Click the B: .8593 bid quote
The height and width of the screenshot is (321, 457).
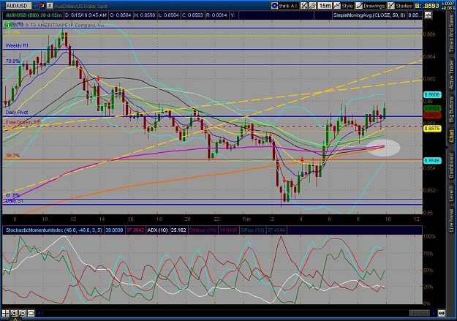coord(427,6)
